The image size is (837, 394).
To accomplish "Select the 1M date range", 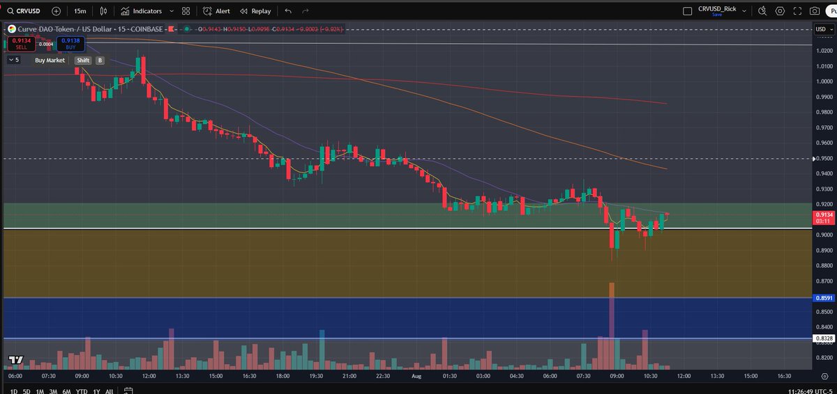I will click(x=40, y=391).
